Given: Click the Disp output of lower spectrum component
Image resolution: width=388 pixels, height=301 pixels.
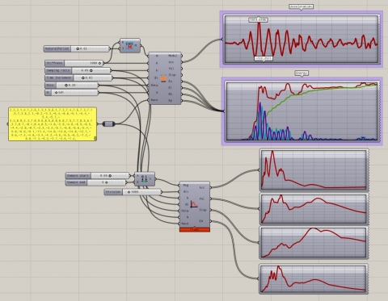Looking at the screenshot, I should pos(203,210).
